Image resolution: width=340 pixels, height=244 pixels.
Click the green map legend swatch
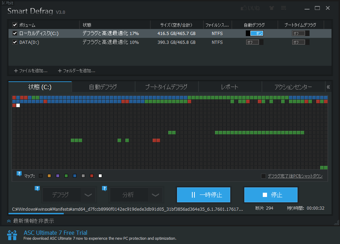[66, 176]
